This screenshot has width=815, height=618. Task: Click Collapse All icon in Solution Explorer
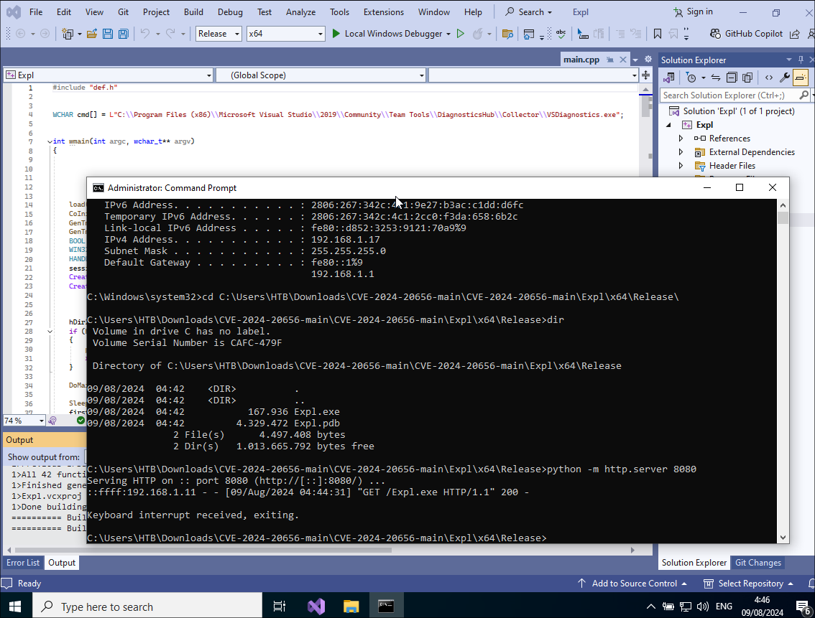click(x=732, y=78)
